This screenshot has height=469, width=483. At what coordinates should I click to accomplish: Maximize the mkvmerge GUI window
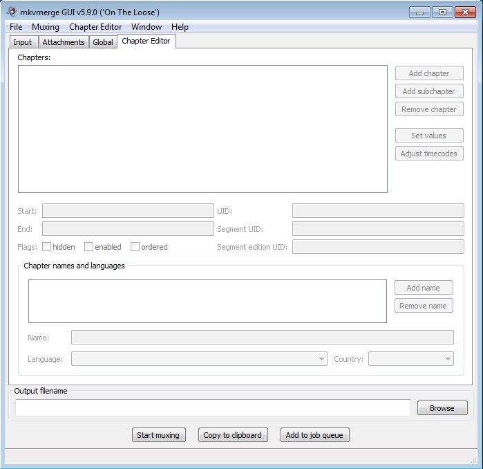pyautogui.click(x=442, y=12)
